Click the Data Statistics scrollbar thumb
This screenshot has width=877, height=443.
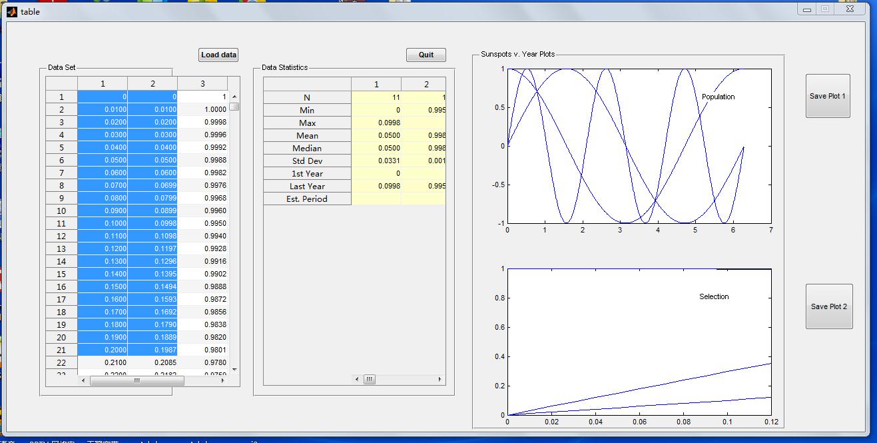pos(370,380)
